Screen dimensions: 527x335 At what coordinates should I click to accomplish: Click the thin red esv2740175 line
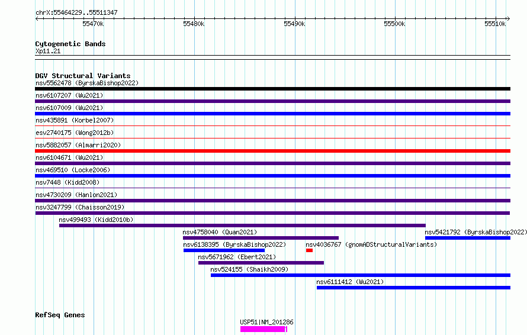[272, 138]
